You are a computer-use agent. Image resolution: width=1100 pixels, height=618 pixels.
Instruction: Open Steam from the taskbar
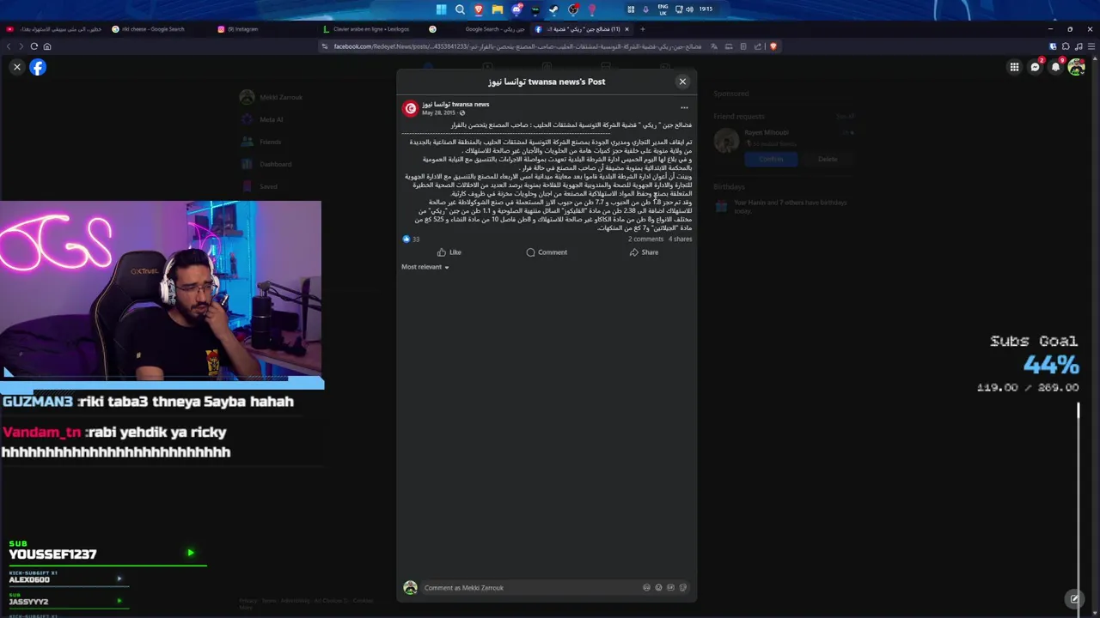(x=554, y=9)
